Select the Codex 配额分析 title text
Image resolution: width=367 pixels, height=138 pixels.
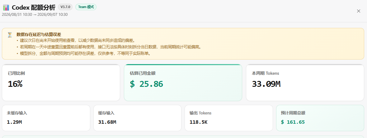pos(34,7)
